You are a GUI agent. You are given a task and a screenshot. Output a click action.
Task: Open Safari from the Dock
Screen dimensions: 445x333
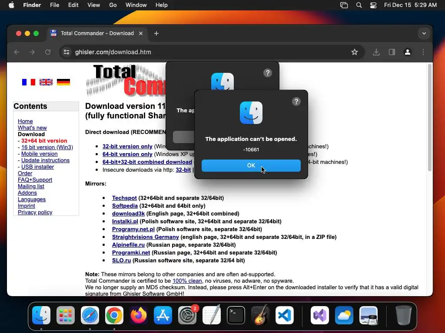[90, 315]
